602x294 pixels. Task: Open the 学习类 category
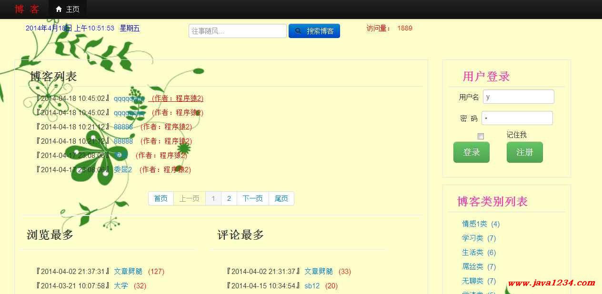tap(472, 238)
